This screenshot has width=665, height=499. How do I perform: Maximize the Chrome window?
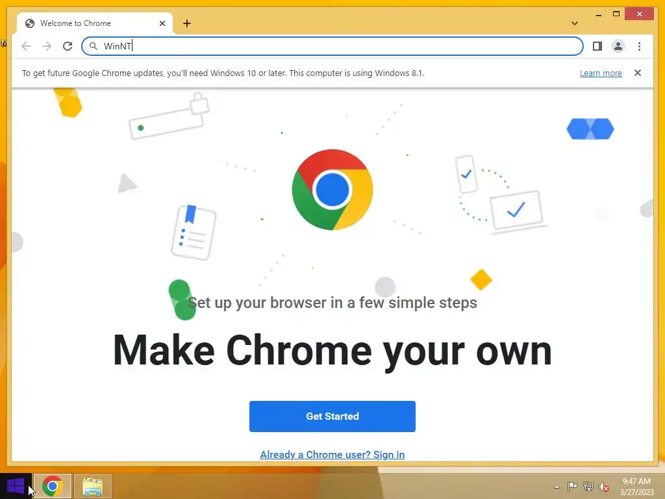click(616, 14)
